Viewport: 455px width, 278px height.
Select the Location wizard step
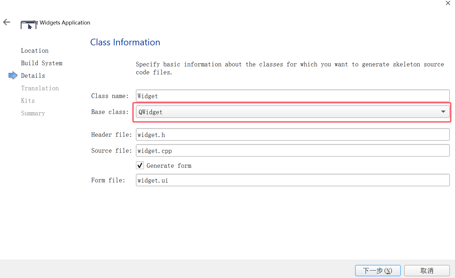pyautogui.click(x=35, y=51)
